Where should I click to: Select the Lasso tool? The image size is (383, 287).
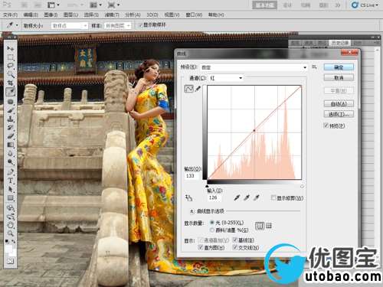(11, 66)
